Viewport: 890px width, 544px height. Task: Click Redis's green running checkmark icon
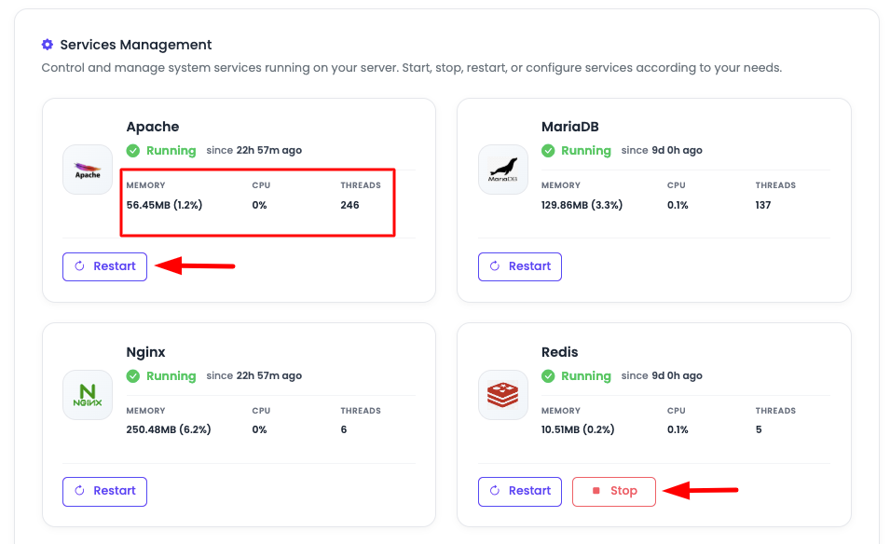[x=549, y=376]
